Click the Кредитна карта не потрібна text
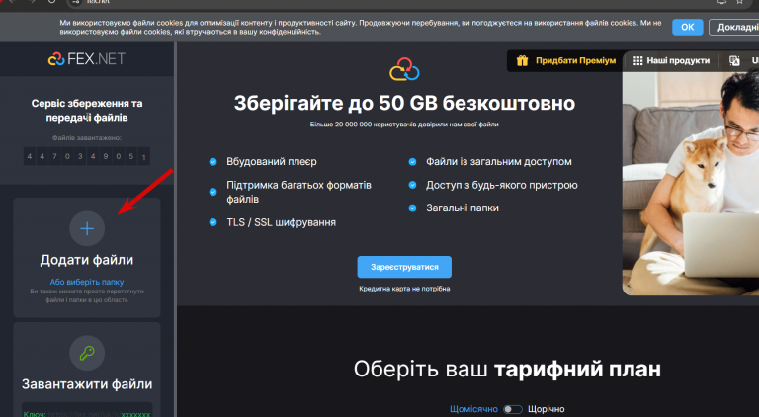 [x=404, y=289]
